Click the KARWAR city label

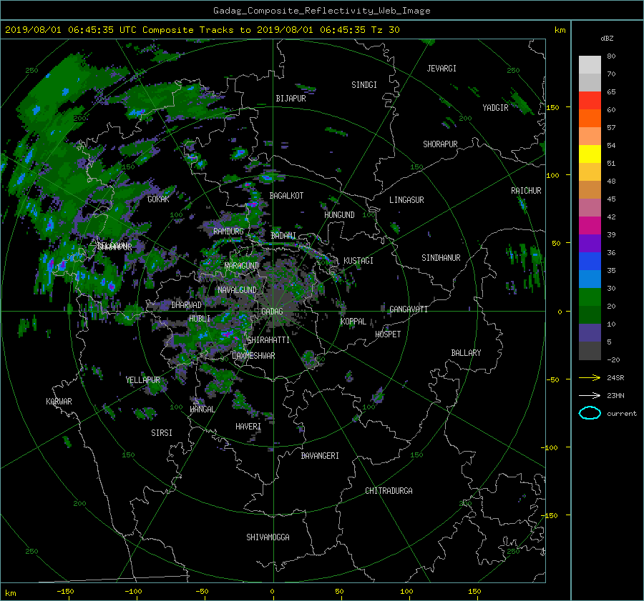(x=59, y=401)
